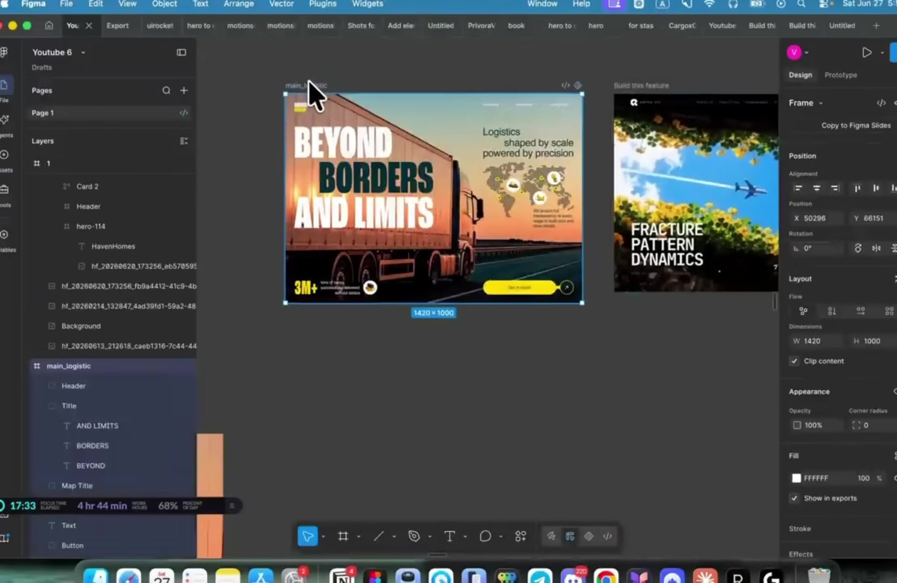Click the Opacity 100% field

(816, 425)
